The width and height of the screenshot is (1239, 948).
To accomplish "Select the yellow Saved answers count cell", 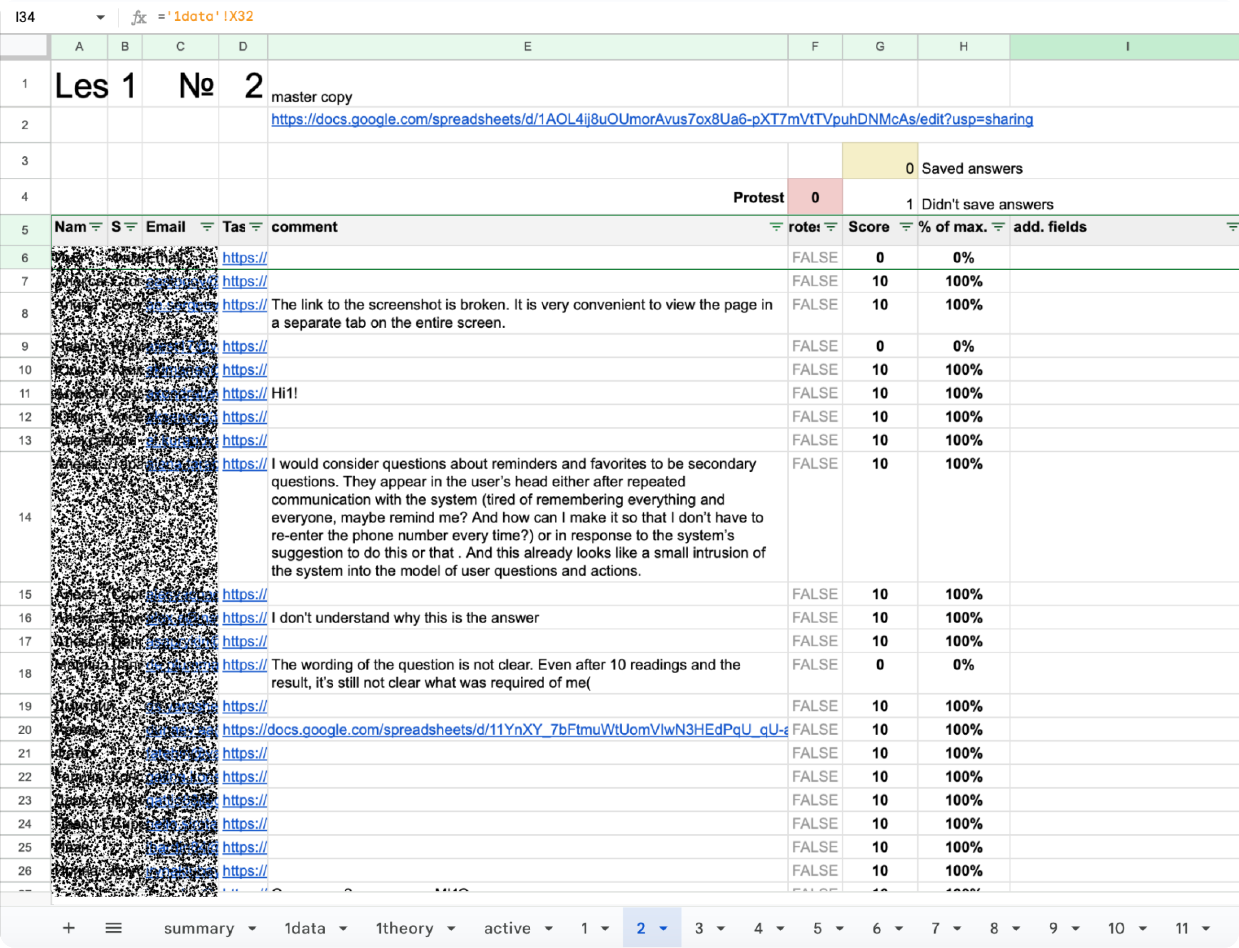I will click(x=880, y=161).
